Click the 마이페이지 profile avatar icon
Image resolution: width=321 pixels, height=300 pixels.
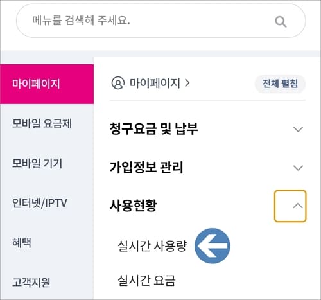[117, 83]
